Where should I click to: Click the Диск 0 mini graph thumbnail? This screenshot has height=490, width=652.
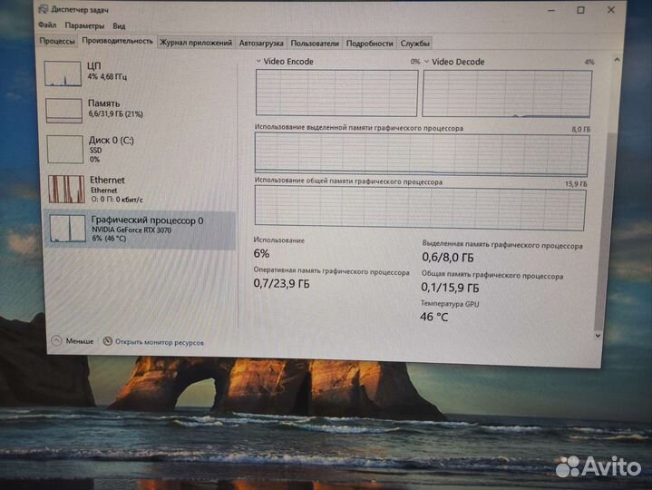click(x=65, y=149)
